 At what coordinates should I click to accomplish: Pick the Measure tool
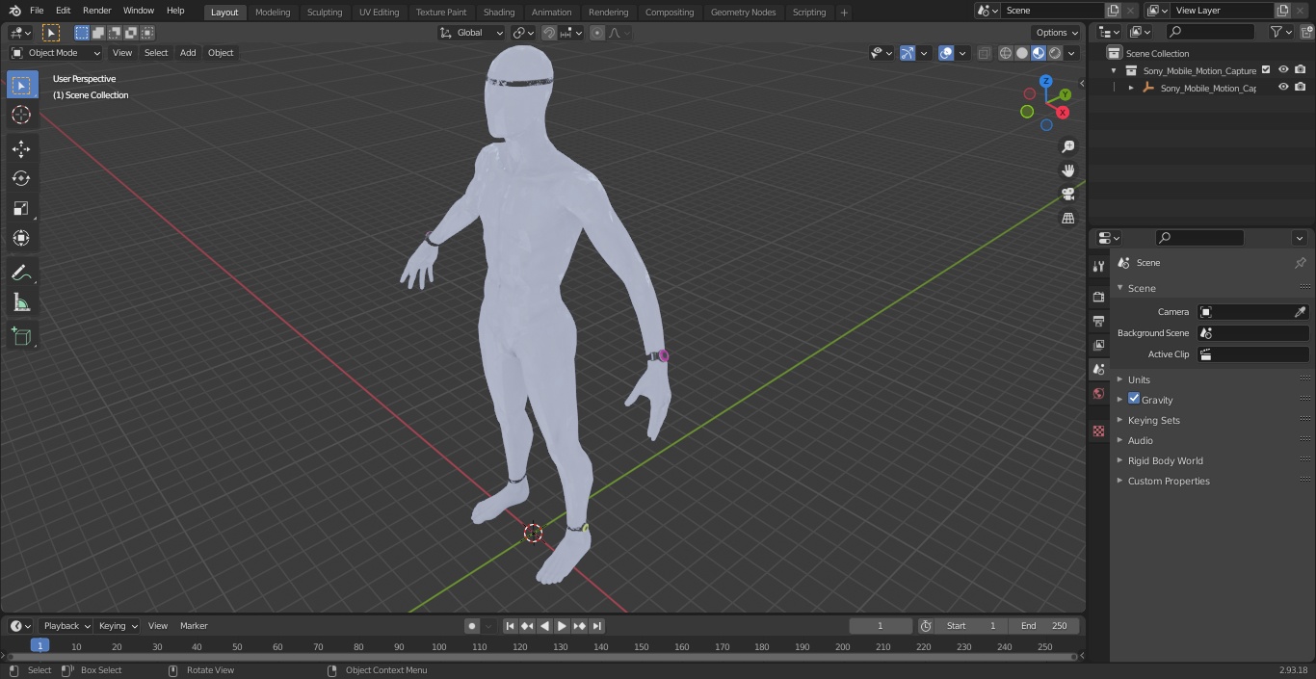pos(21,303)
